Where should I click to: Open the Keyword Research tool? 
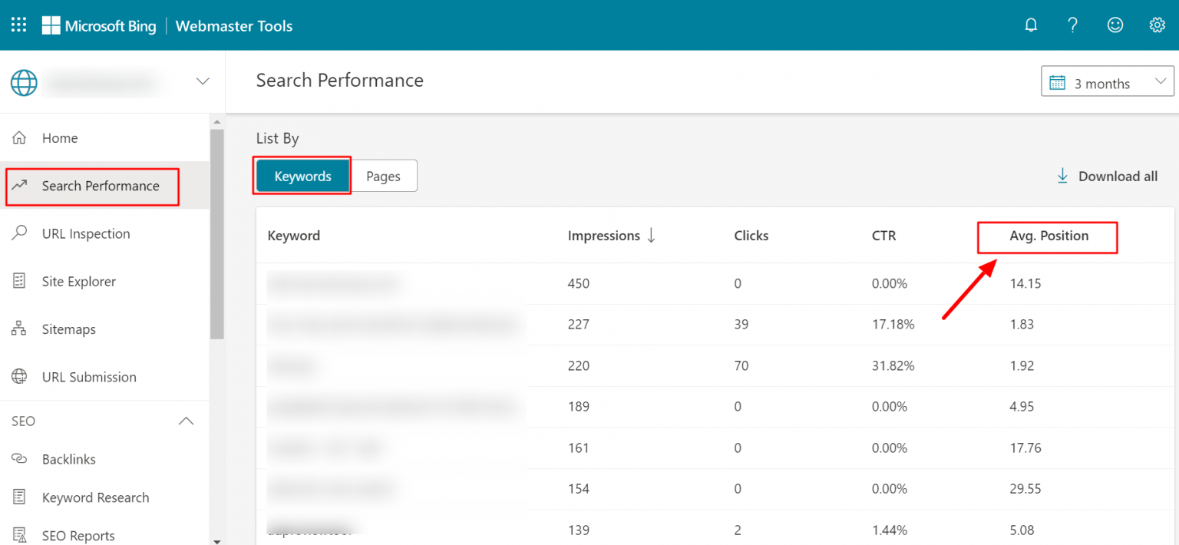95,497
